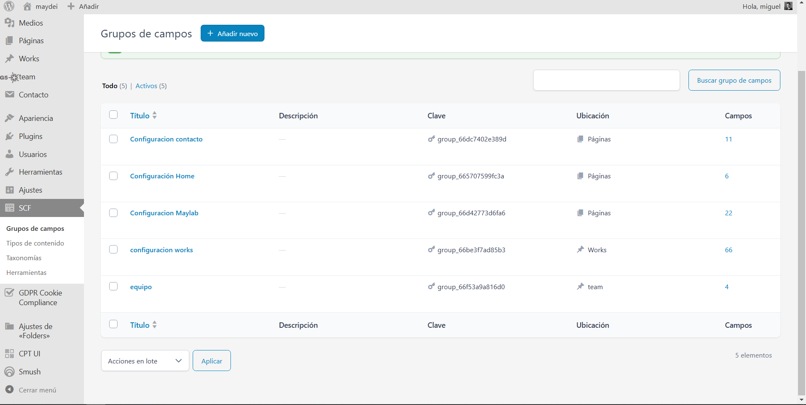Image resolution: width=806 pixels, height=405 pixels.
Task: Check the Configuracion contacto row checkbox
Action: click(x=113, y=139)
